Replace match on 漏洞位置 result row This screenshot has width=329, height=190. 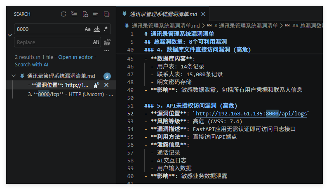click(96, 85)
